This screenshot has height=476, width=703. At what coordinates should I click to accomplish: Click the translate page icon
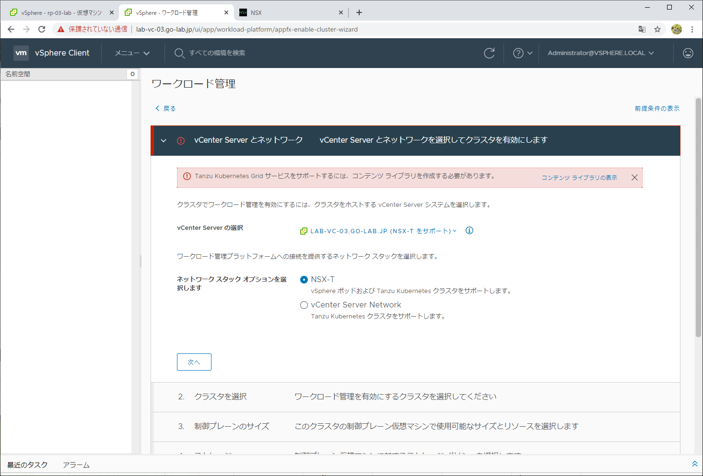[x=642, y=29]
